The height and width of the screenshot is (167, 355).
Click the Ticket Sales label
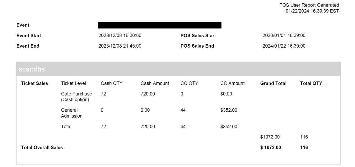35,83
